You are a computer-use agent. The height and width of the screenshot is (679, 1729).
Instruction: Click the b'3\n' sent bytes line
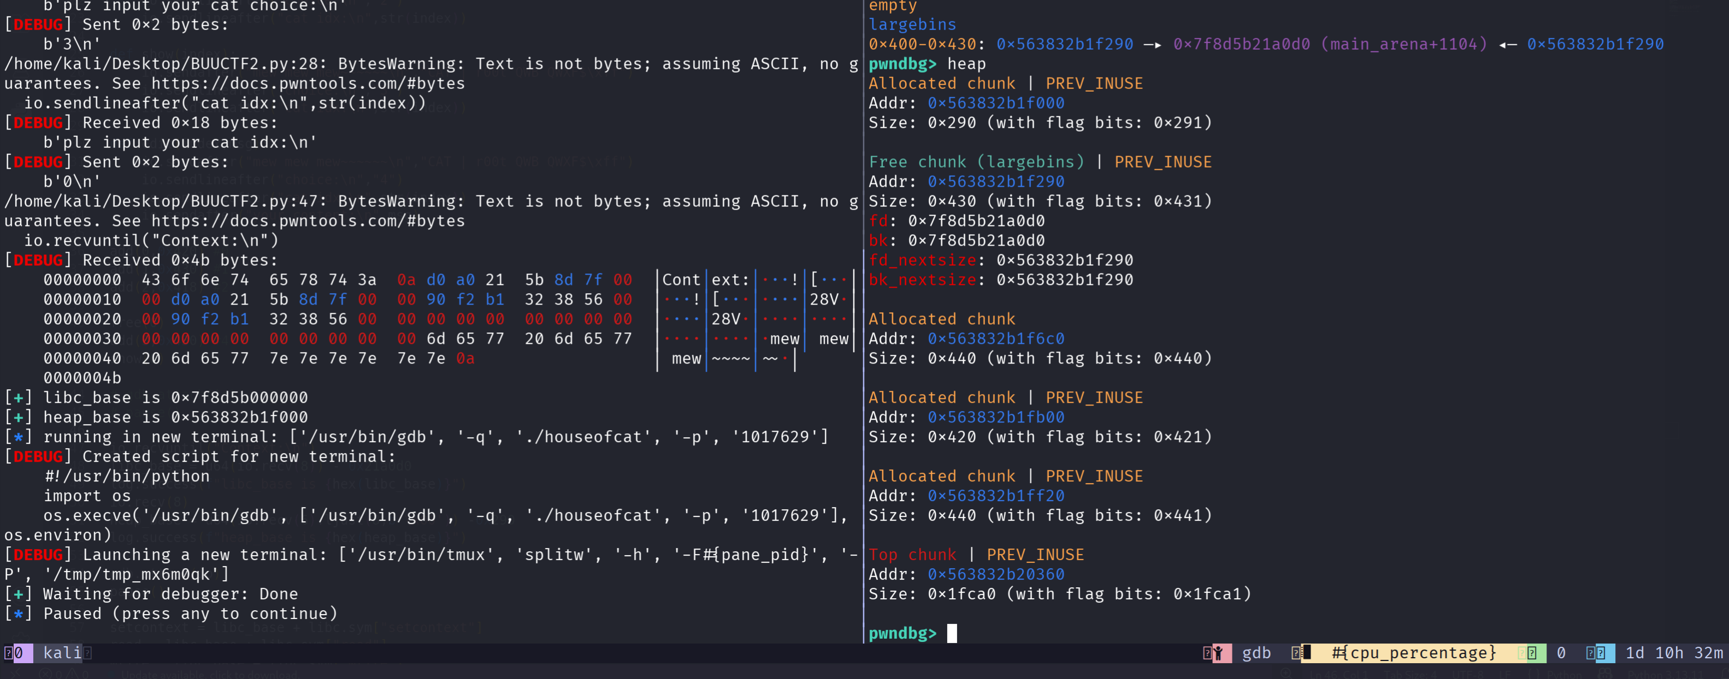[x=73, y=44]
